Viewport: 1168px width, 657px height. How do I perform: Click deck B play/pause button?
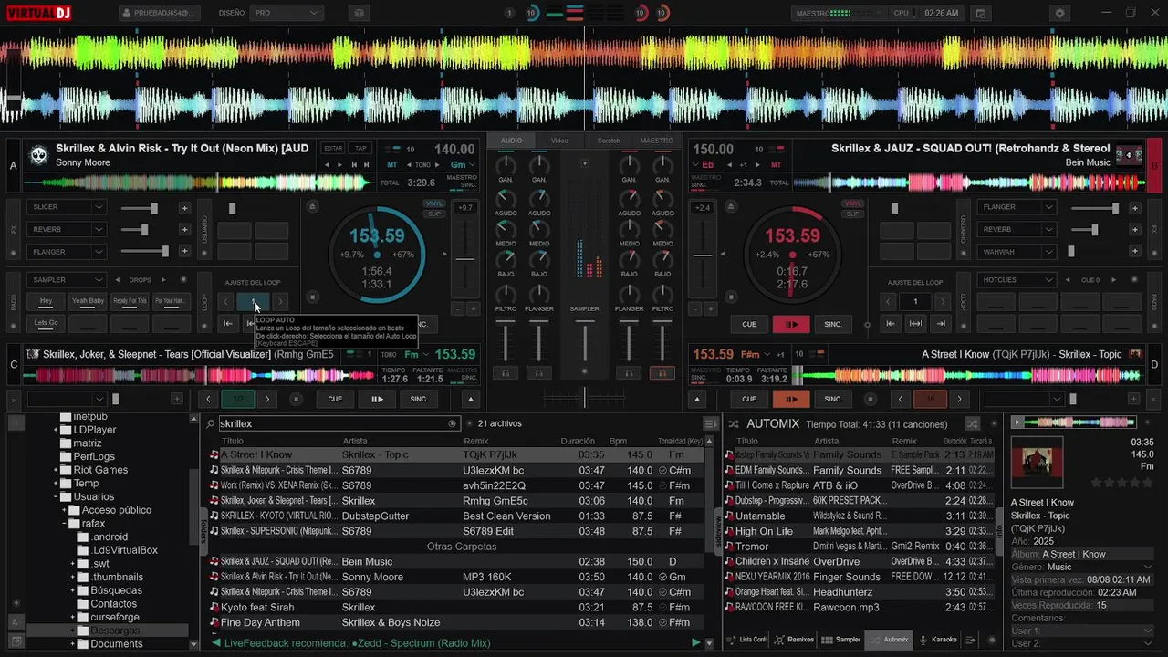[791, 324]
